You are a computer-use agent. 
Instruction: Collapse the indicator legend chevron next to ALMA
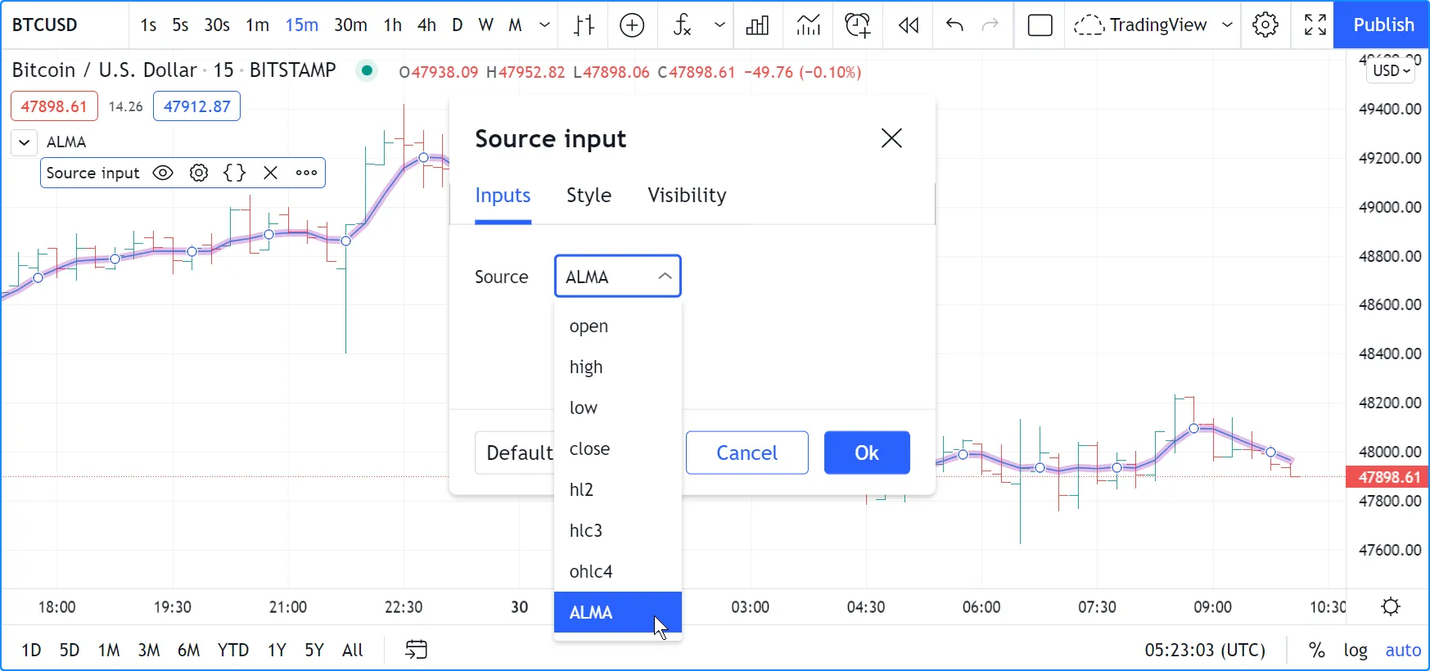25,142
